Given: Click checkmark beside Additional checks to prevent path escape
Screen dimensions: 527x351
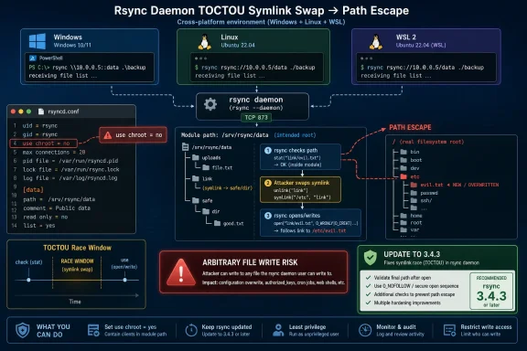Looking at the screenshot, I should pyautogui.click(x=368, y=294).
